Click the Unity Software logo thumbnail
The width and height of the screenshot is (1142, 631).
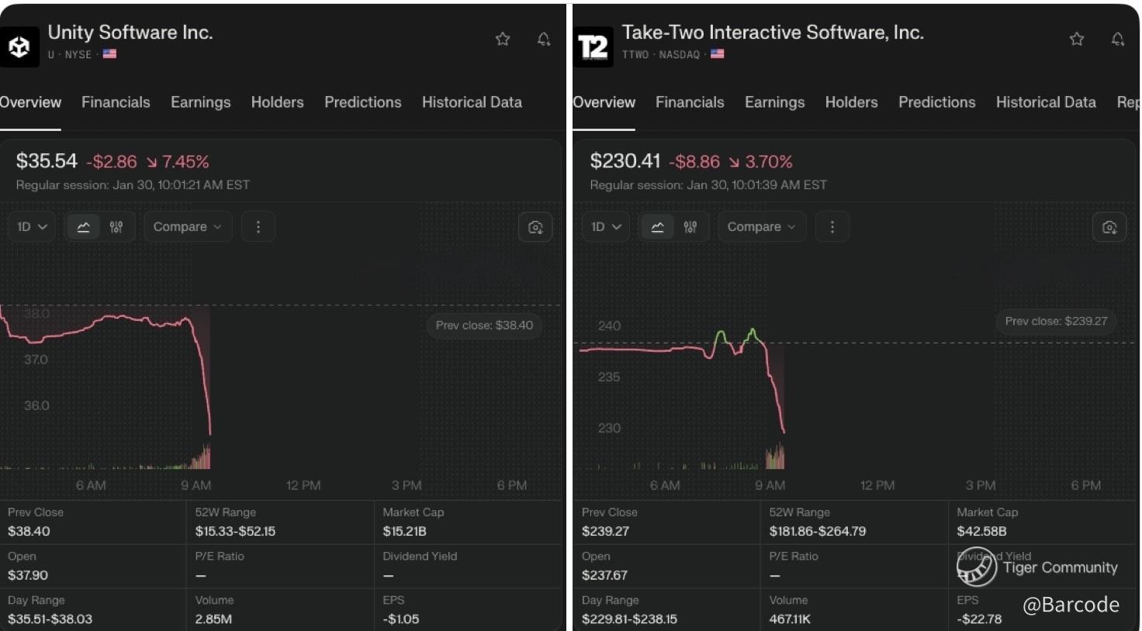(x=19, y=47)
